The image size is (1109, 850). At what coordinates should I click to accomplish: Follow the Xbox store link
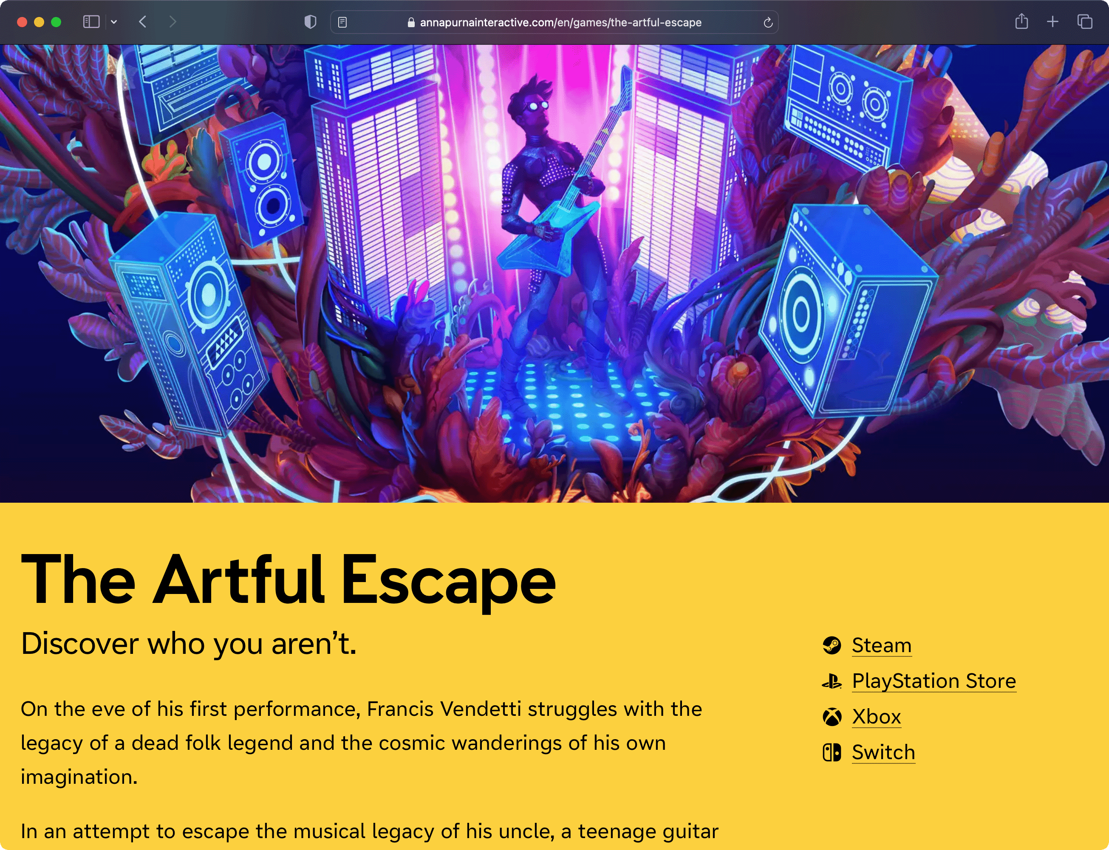pyautogui.click(x=877, y=716)
